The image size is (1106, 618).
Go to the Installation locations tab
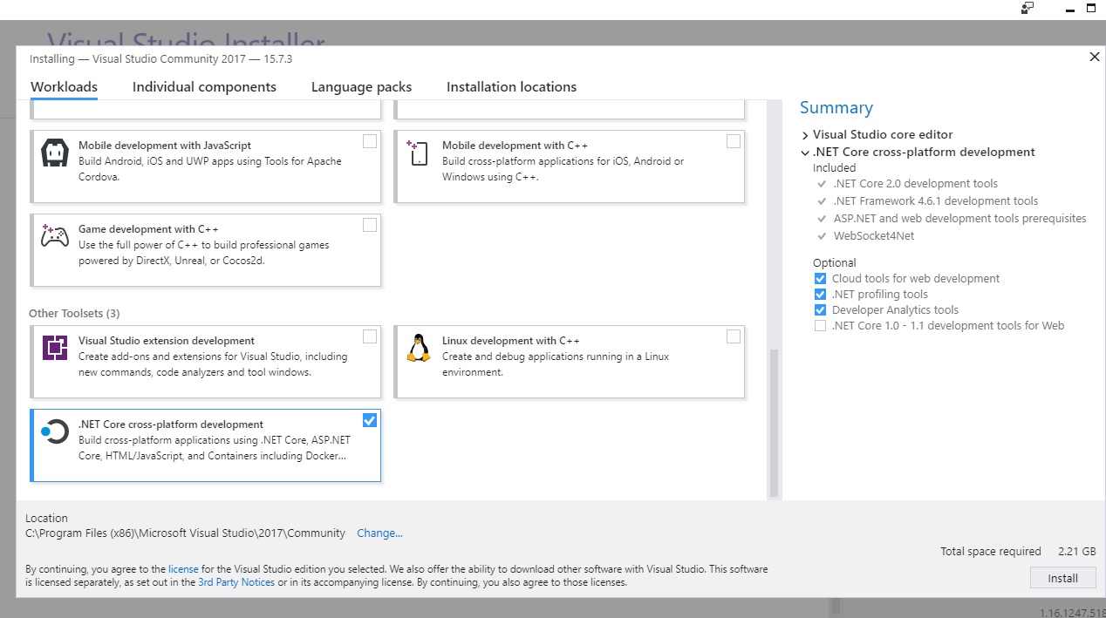tap(511, 87)
